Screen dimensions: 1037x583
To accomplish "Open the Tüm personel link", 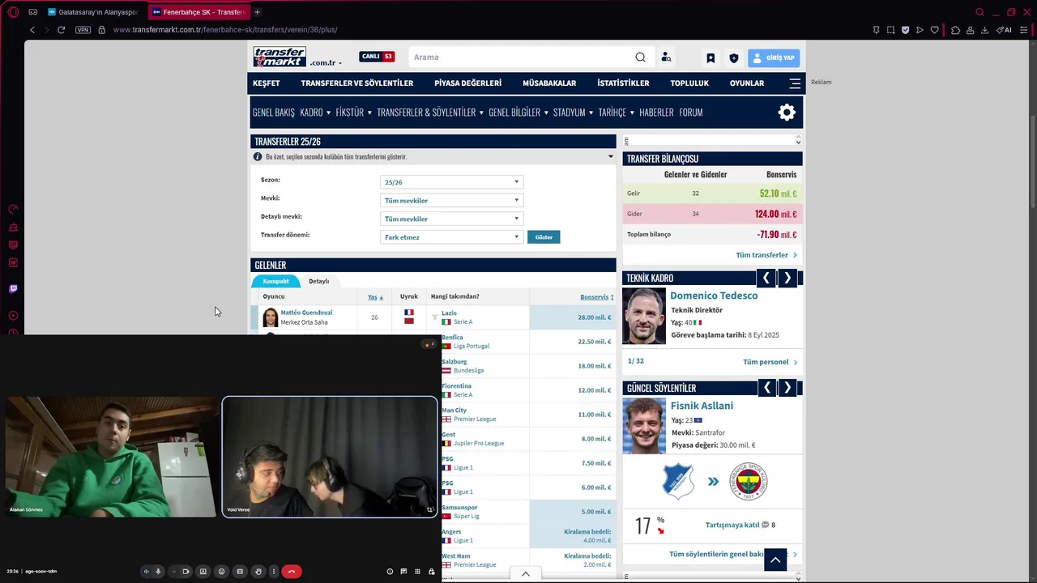I will coord(766,362).
